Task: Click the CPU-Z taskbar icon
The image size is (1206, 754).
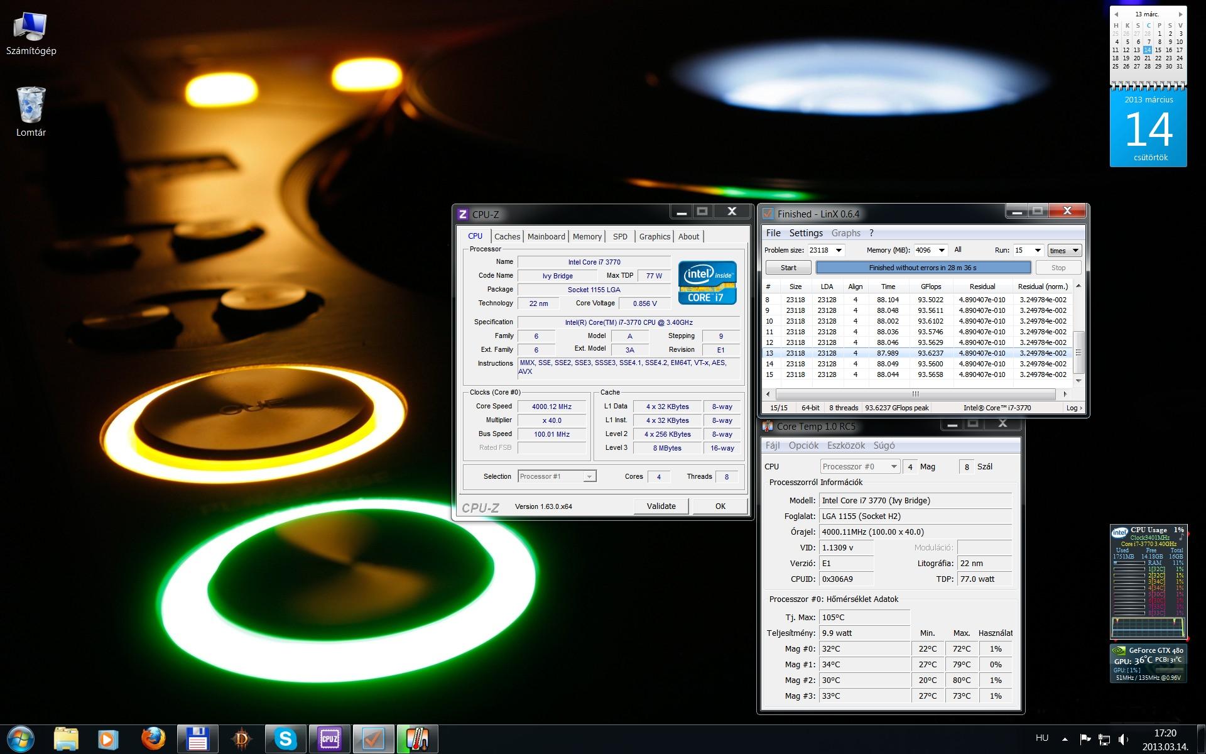Action: point(329,739)
